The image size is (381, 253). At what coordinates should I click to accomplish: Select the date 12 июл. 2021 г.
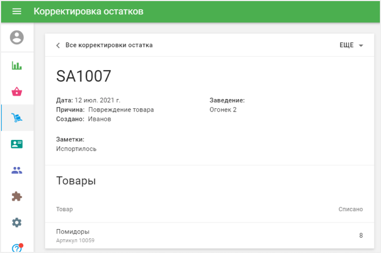[x=97, y=100]
